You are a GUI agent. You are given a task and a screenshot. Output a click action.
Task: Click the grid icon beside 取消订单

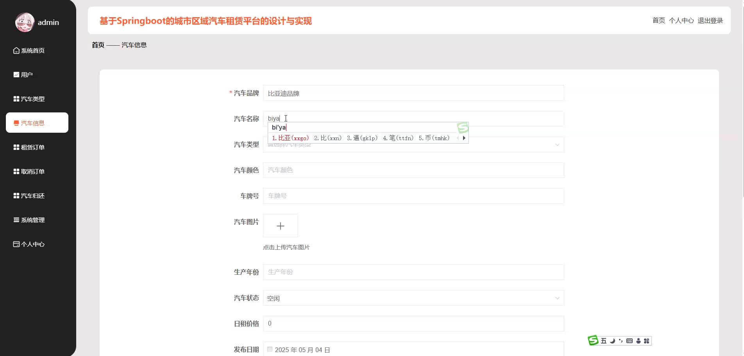[16, 171]
